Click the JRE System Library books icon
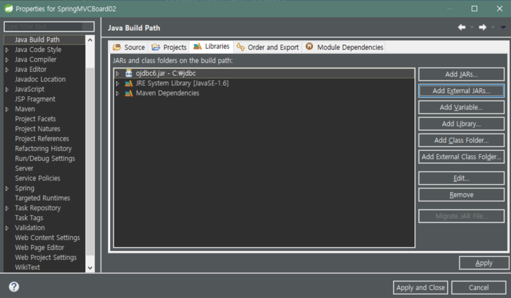The width and height of the screenshot is (511, 298). (x=129, y=84)
